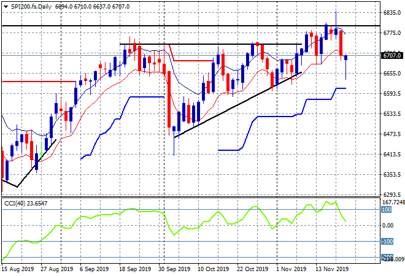Click the 6413.5 price axis label

(392, 155)
